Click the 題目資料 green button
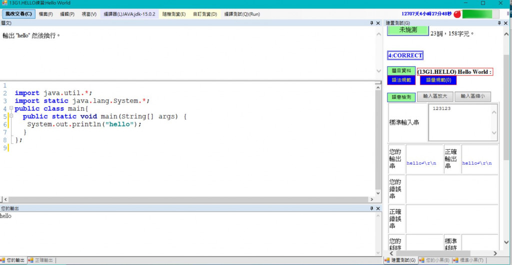 pos(401,71)
